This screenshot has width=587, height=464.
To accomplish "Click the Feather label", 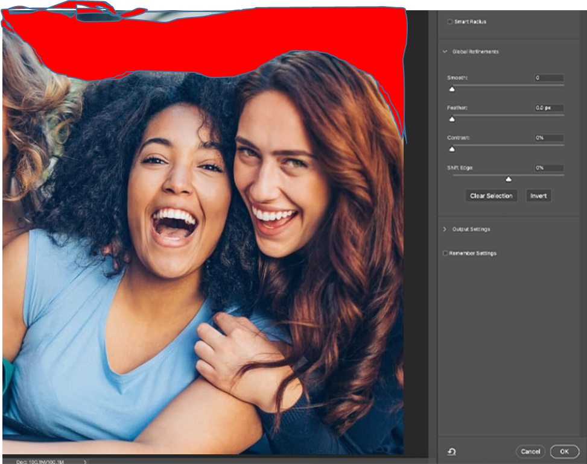I will tap(457, 108).
